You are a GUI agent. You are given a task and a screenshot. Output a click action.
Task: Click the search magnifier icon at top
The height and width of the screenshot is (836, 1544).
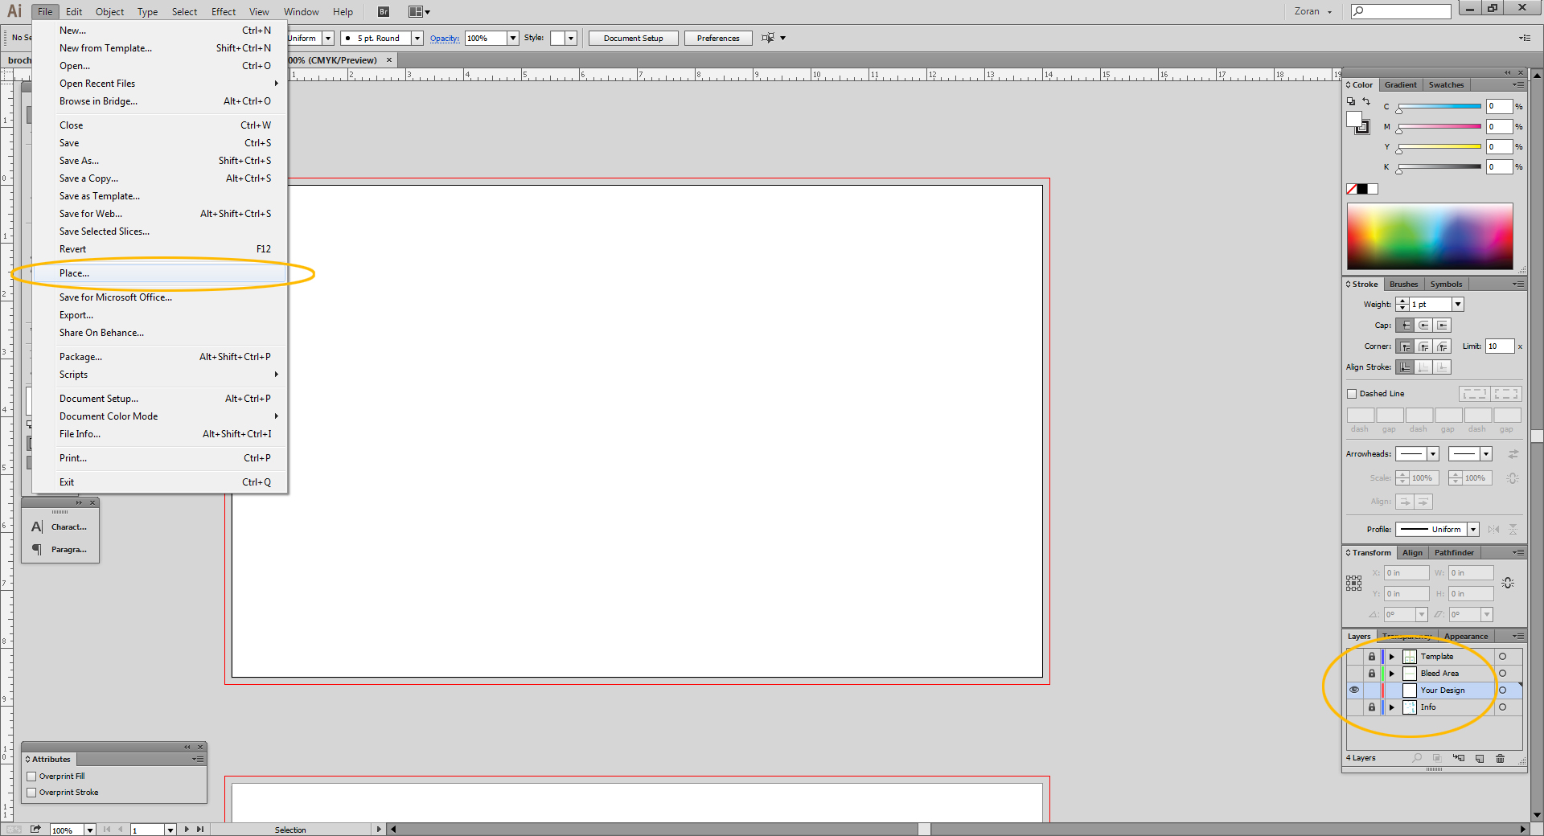point(1358,11)
